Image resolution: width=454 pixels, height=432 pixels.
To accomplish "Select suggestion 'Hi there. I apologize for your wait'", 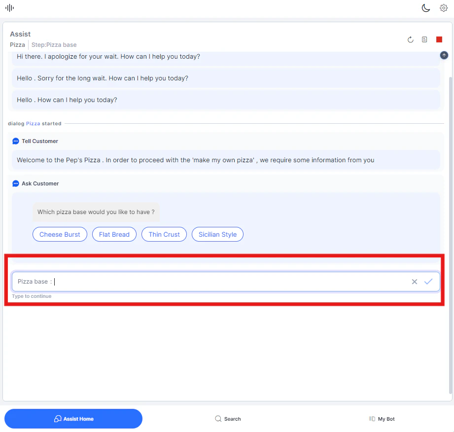I will (226, 58).
